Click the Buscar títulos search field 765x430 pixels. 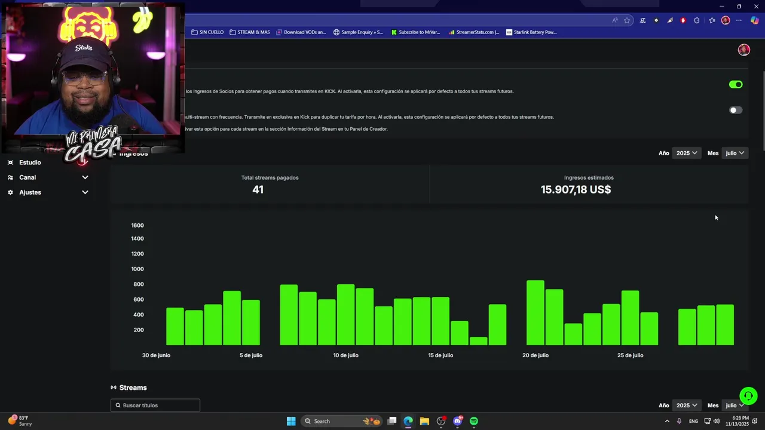(x=155, y=405)
